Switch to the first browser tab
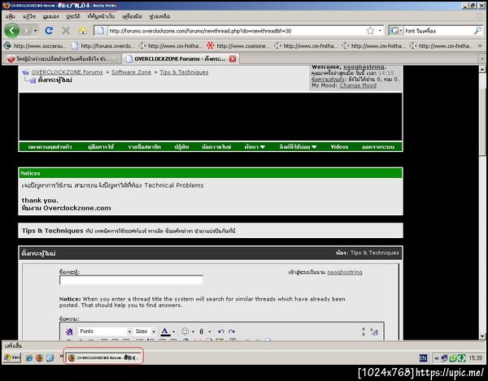 62,58
